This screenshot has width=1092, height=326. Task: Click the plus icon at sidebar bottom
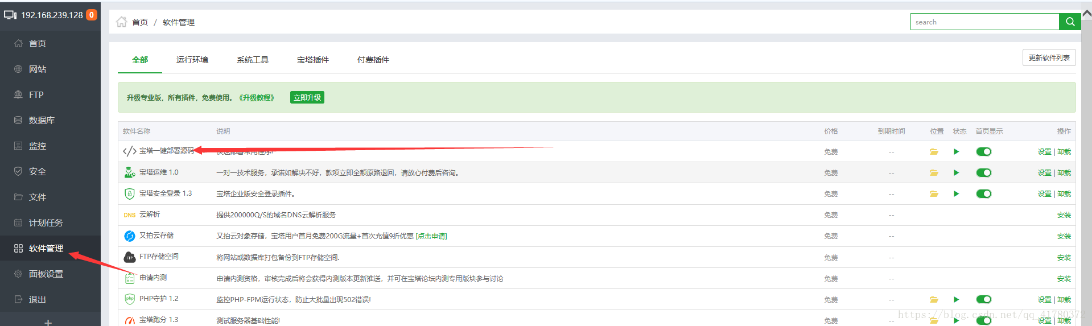coord(48,322)
